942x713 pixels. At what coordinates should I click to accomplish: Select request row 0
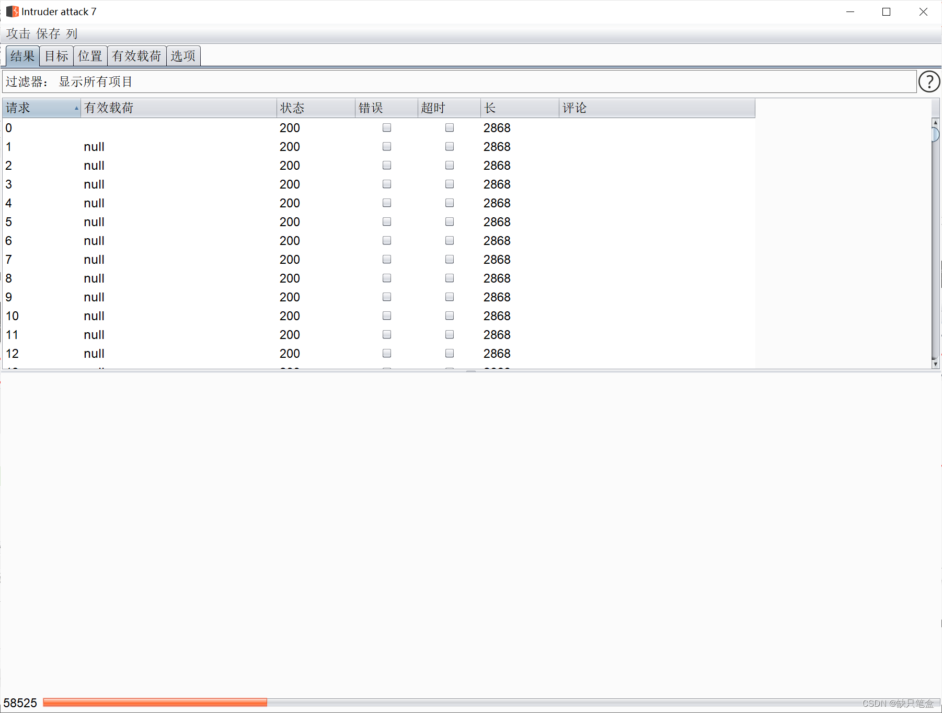click(379, 127)
